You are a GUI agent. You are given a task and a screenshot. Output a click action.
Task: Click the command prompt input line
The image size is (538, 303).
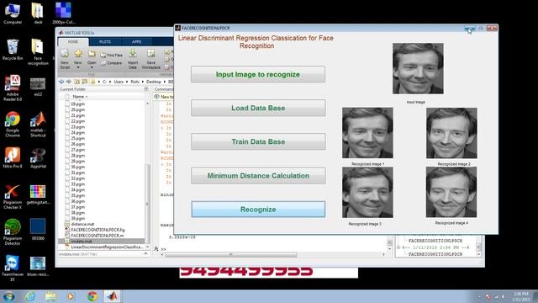275,249
